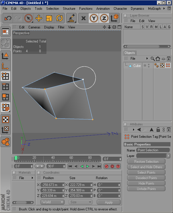Open the World coordinate dropdown
Screen dimensions: 173x213
click(53, 202)
